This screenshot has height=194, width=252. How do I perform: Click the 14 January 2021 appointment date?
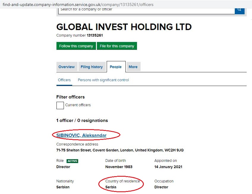(168, 167)
